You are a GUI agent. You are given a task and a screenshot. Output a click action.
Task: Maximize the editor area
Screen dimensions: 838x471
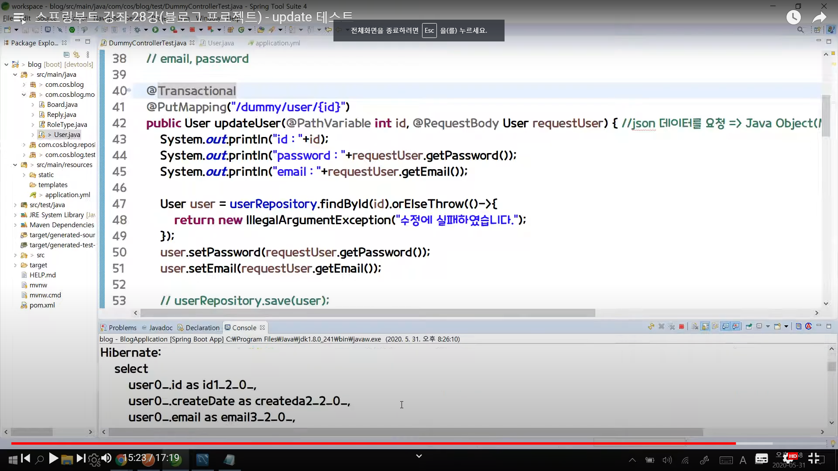[x=828, y=41]
